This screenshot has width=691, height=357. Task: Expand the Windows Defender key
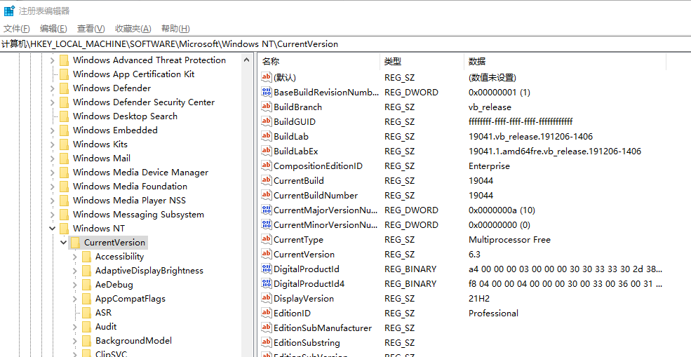coord(53,88)
